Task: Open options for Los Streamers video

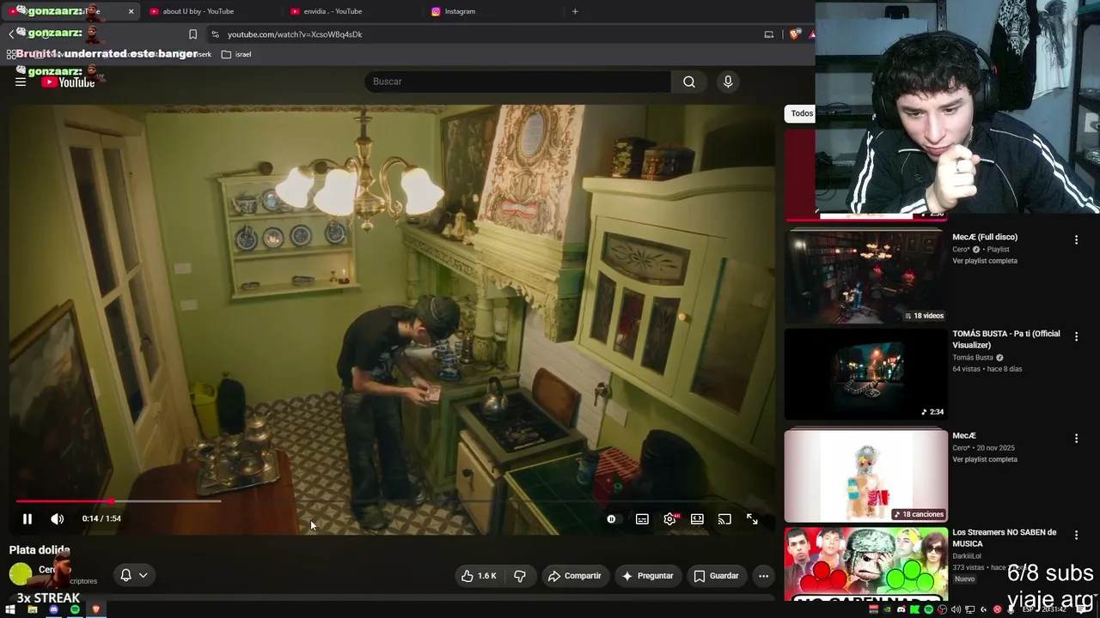Action: (x=1076, y=535)
